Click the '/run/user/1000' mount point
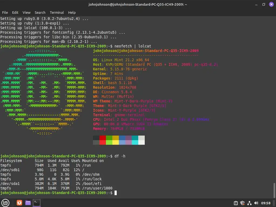The image size is (276, 207). [97, 188]
